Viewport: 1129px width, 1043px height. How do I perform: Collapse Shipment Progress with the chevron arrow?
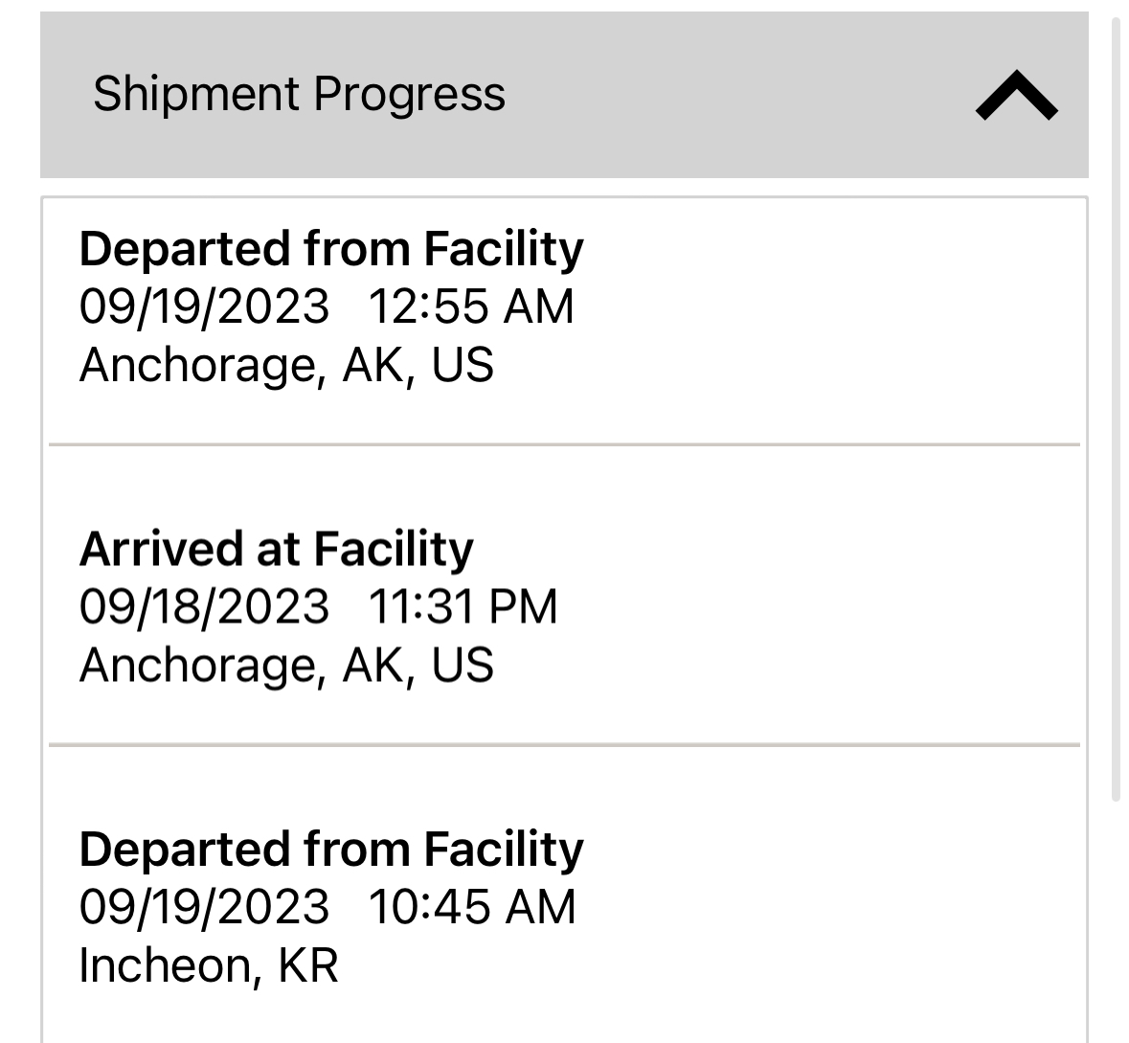[x=1016, y=96]
